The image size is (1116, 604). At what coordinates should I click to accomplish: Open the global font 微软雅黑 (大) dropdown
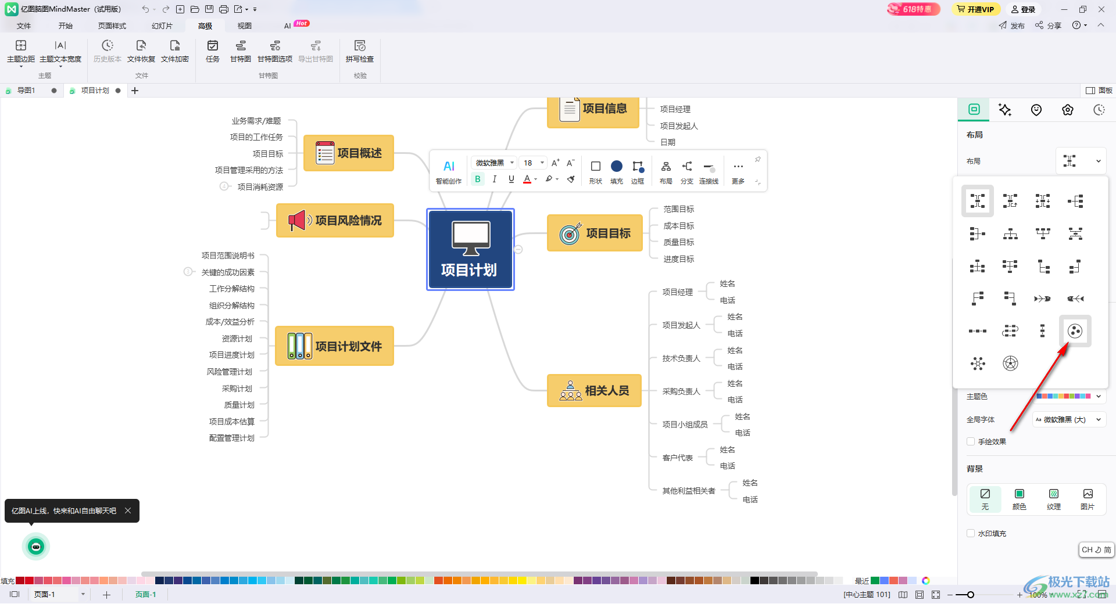pyautogui.click(x=1068, y=419)
